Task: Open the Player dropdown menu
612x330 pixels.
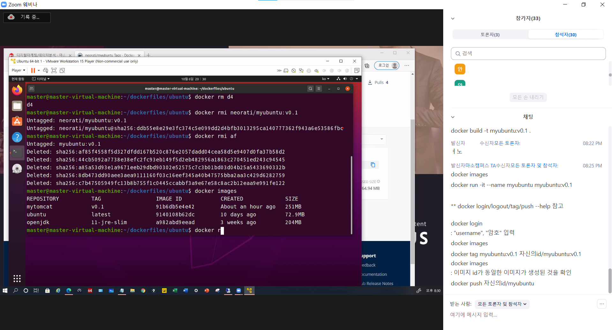Action: (x=18, y=70)
